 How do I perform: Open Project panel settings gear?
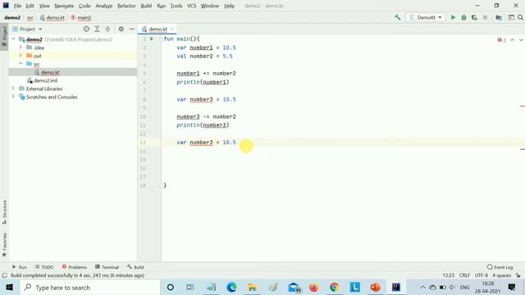click(121, 29)
